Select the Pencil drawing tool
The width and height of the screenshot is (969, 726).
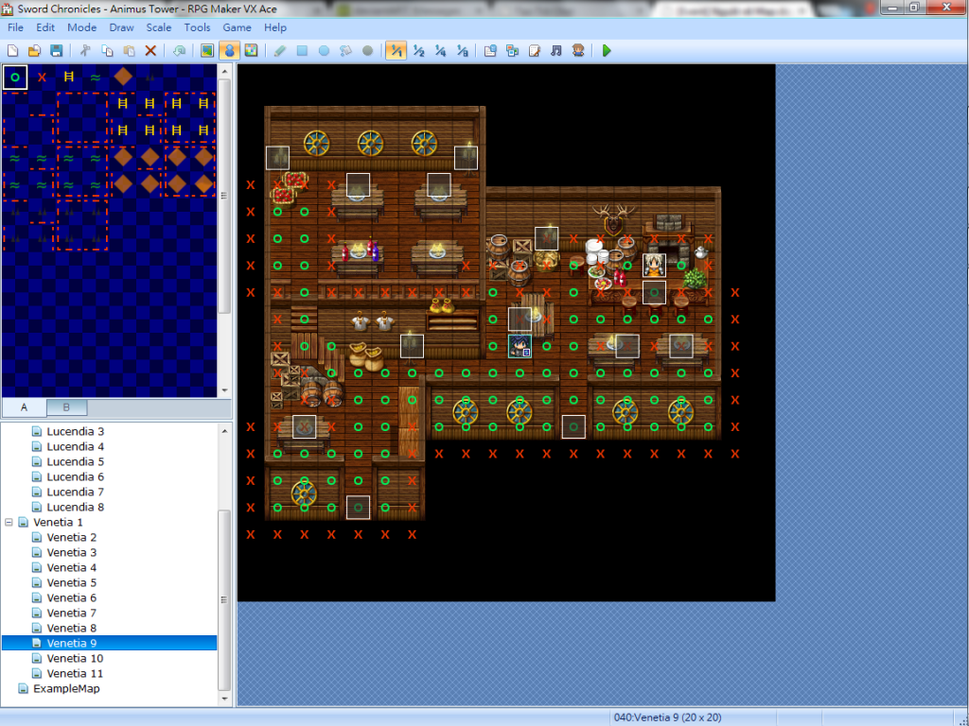[280, 51]
